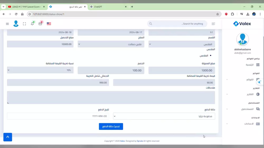Open the المنتج product dropdown

[111, 44]
